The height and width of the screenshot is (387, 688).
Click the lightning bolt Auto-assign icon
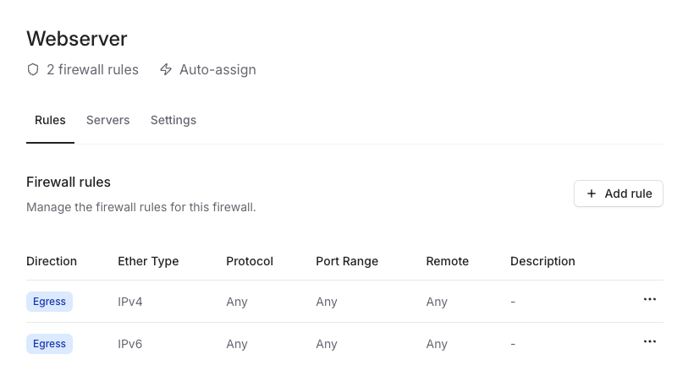(166, 69)
